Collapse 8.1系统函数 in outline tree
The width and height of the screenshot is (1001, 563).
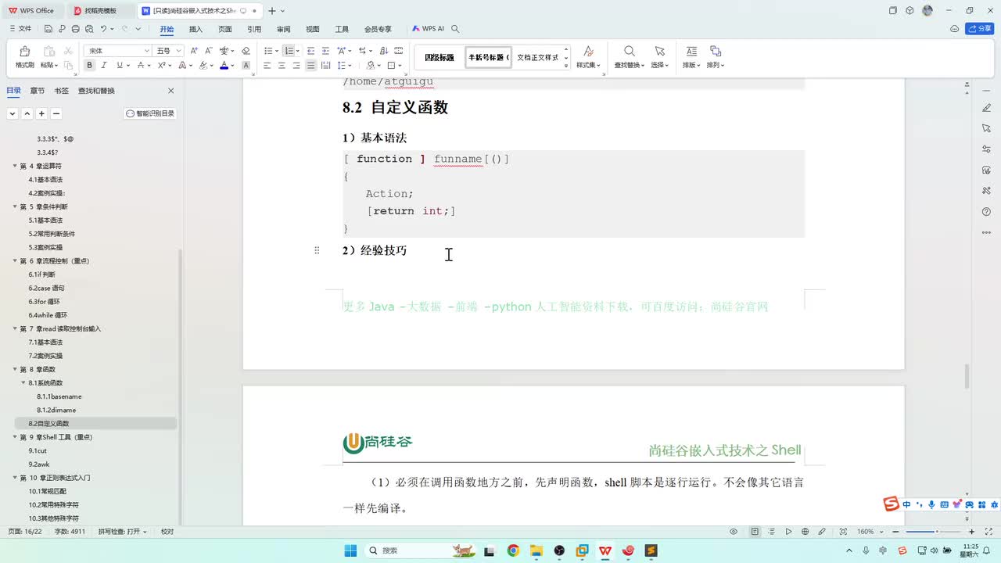tap(23, 383)
